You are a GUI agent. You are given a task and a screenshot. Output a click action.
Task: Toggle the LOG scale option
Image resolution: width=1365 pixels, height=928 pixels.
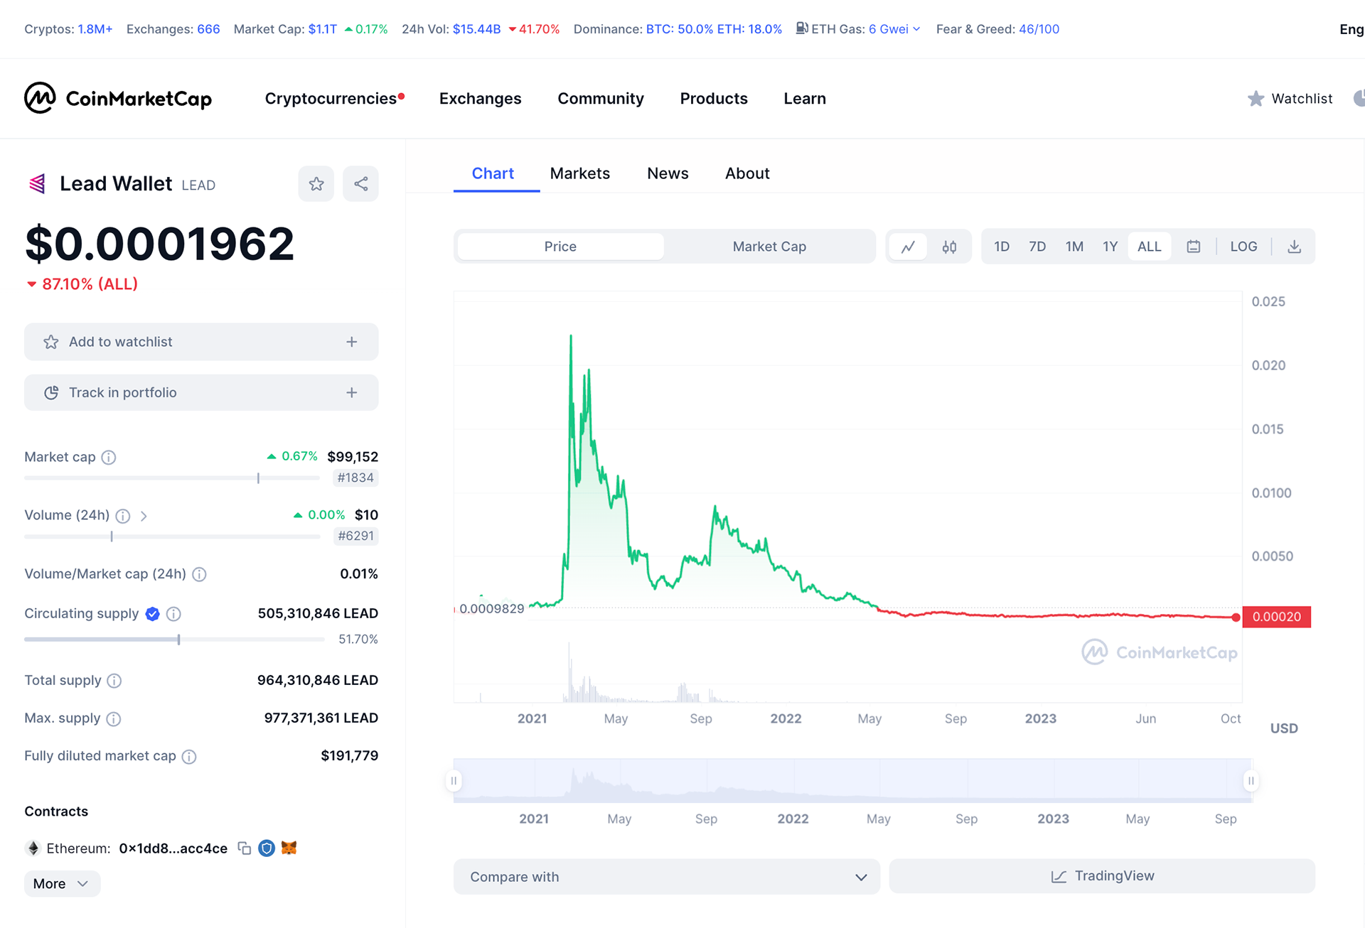pos(1243,247)
